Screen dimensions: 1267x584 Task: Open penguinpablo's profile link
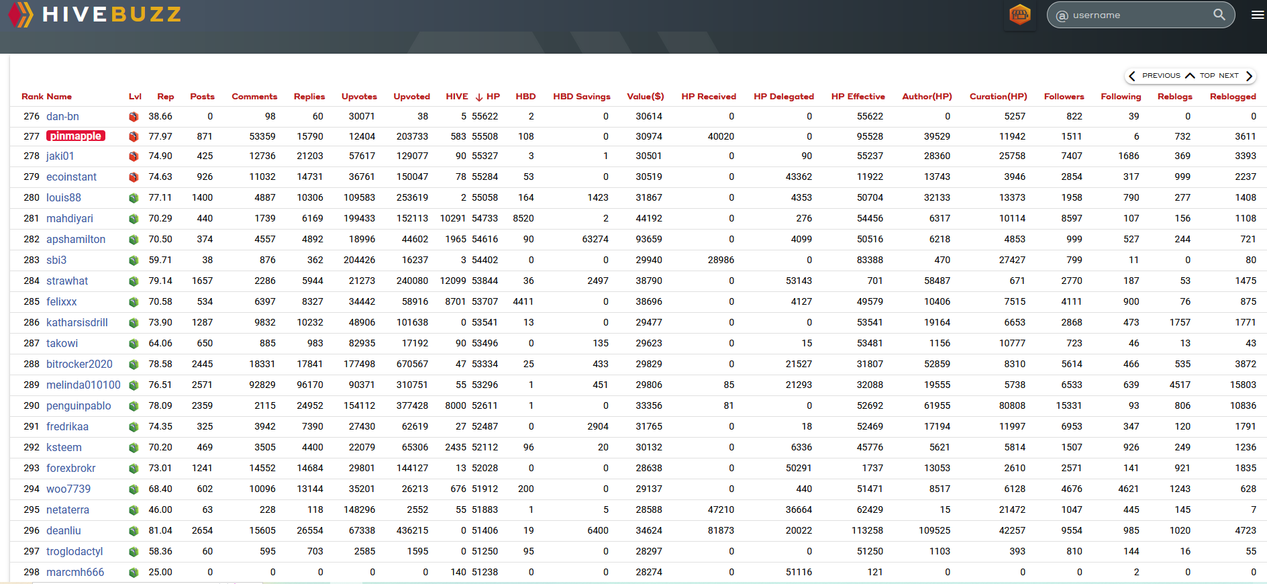click(79, 406)
